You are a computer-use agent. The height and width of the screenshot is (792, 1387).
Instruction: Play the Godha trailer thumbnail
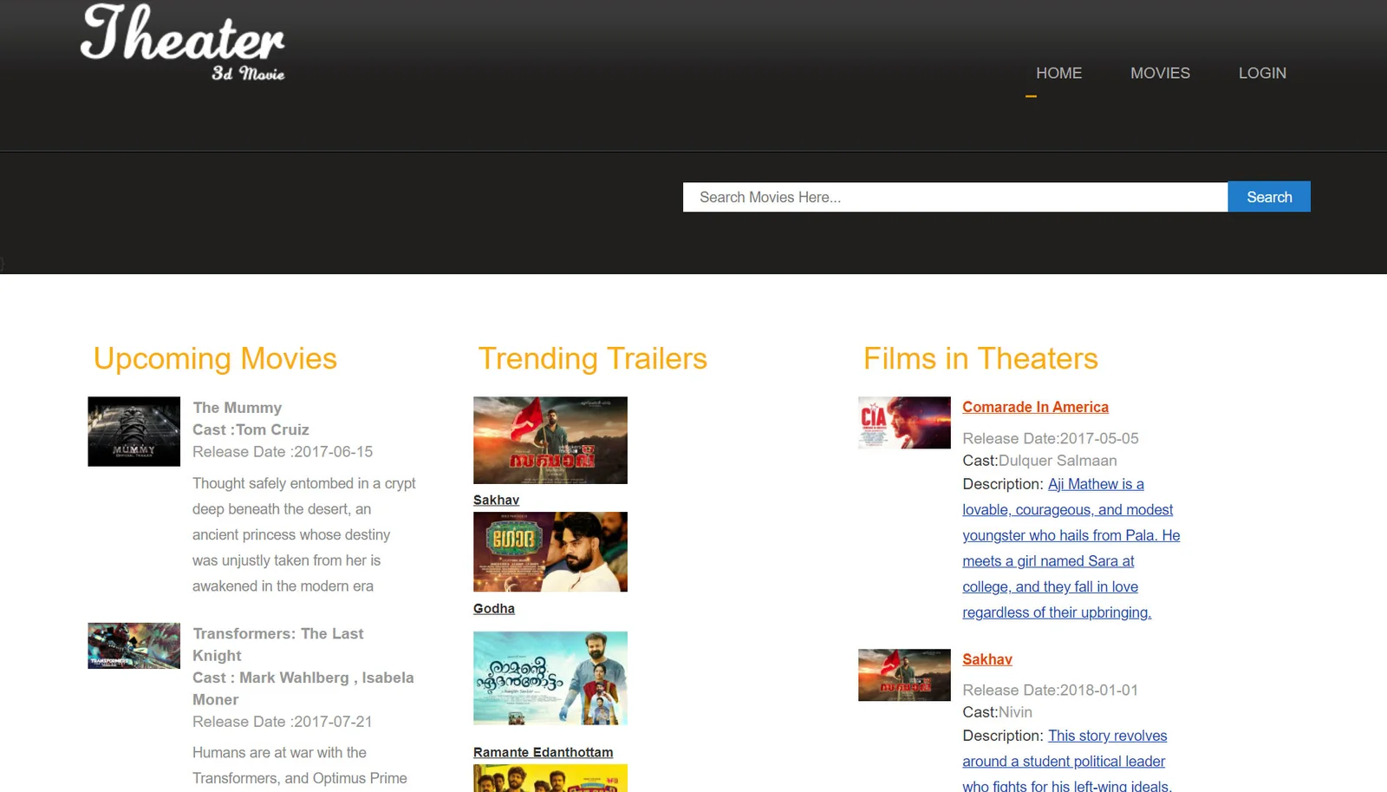tap(550, 552)
